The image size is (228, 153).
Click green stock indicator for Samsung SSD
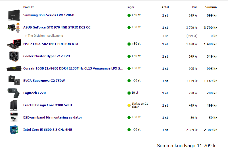coord(129,15)
